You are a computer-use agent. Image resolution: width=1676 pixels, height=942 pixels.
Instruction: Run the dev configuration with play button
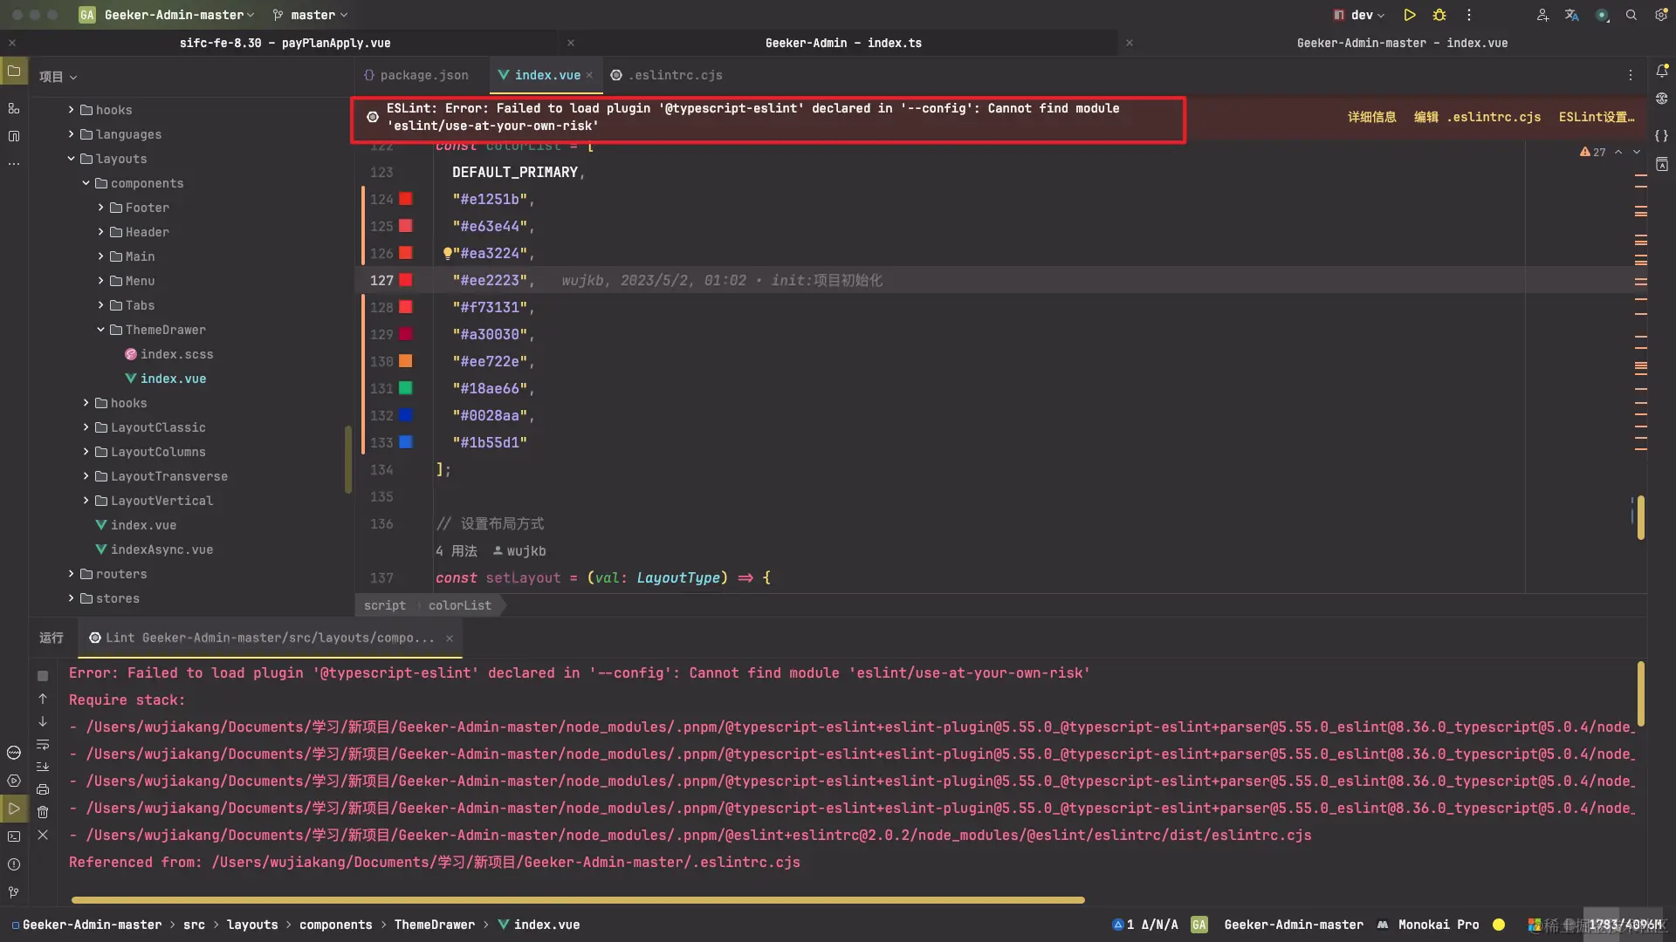pos(1410,15)
